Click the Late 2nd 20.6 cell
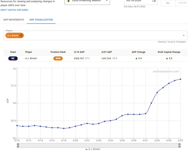The height and width of the screenshot is (165, 188). (109, 58)
